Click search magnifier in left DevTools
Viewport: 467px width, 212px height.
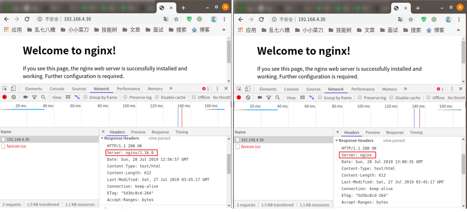[x=43, y=97]
